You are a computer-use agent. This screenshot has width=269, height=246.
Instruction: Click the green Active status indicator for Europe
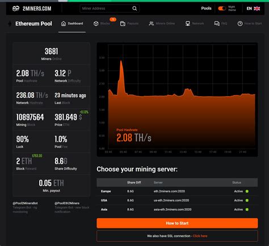pyautogui.click(x=247, y=191)
